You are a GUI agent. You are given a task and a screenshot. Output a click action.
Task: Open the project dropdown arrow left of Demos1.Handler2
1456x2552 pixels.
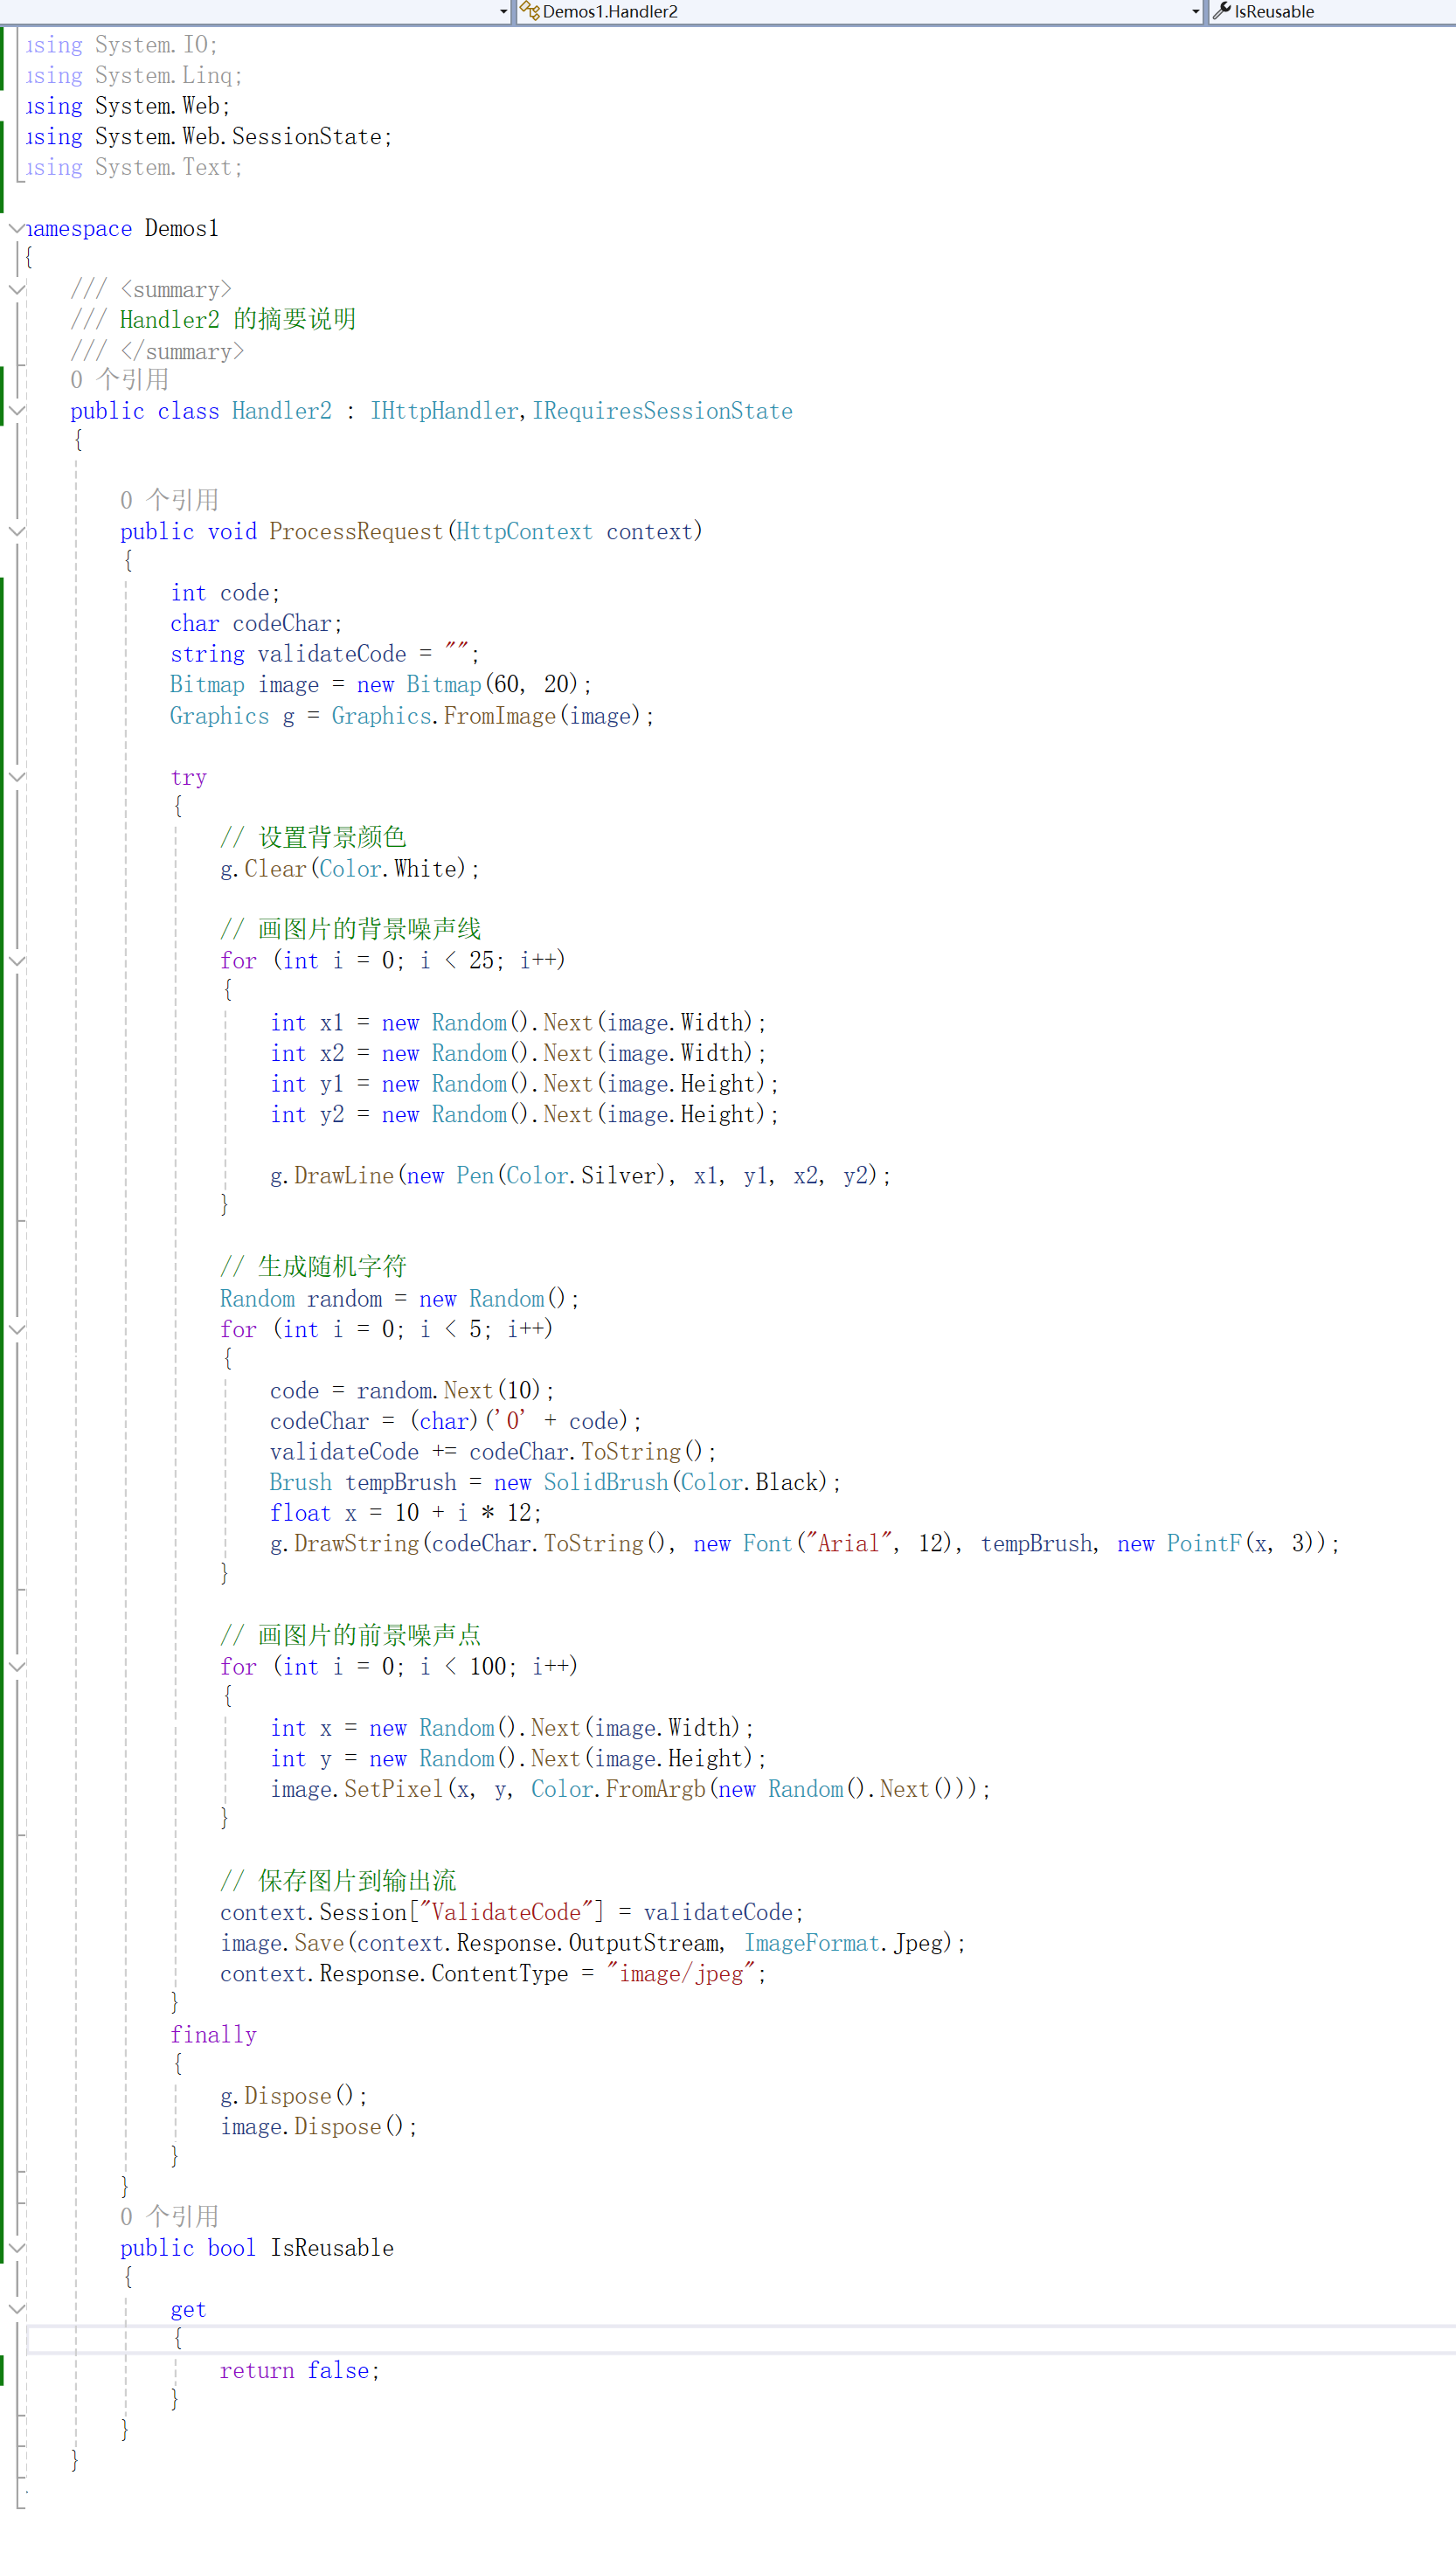pyautogui.click(x=504, y=12)
